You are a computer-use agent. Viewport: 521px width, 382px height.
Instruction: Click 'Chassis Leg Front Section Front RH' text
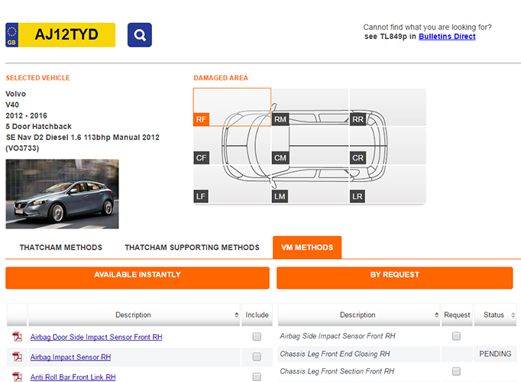[337, 371]
